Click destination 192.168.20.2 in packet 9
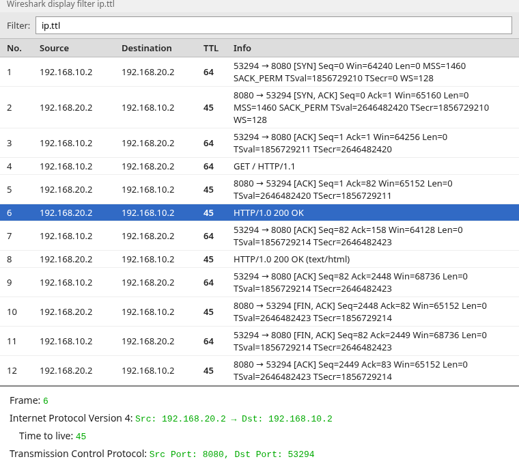The image size is (519, 468). pos(148,283)
